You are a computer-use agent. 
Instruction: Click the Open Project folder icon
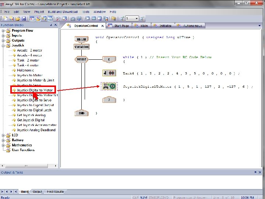point(18,18)
